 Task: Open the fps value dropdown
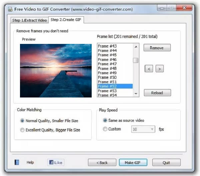coord(143,129)
